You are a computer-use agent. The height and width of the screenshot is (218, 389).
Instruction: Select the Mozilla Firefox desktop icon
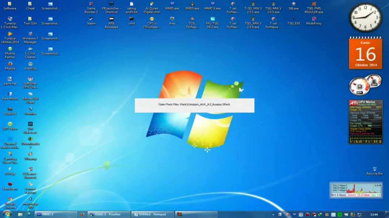[10, 66]
